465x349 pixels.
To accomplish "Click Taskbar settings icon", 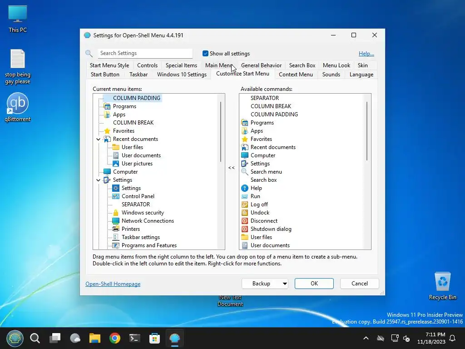I will [116, 237].
